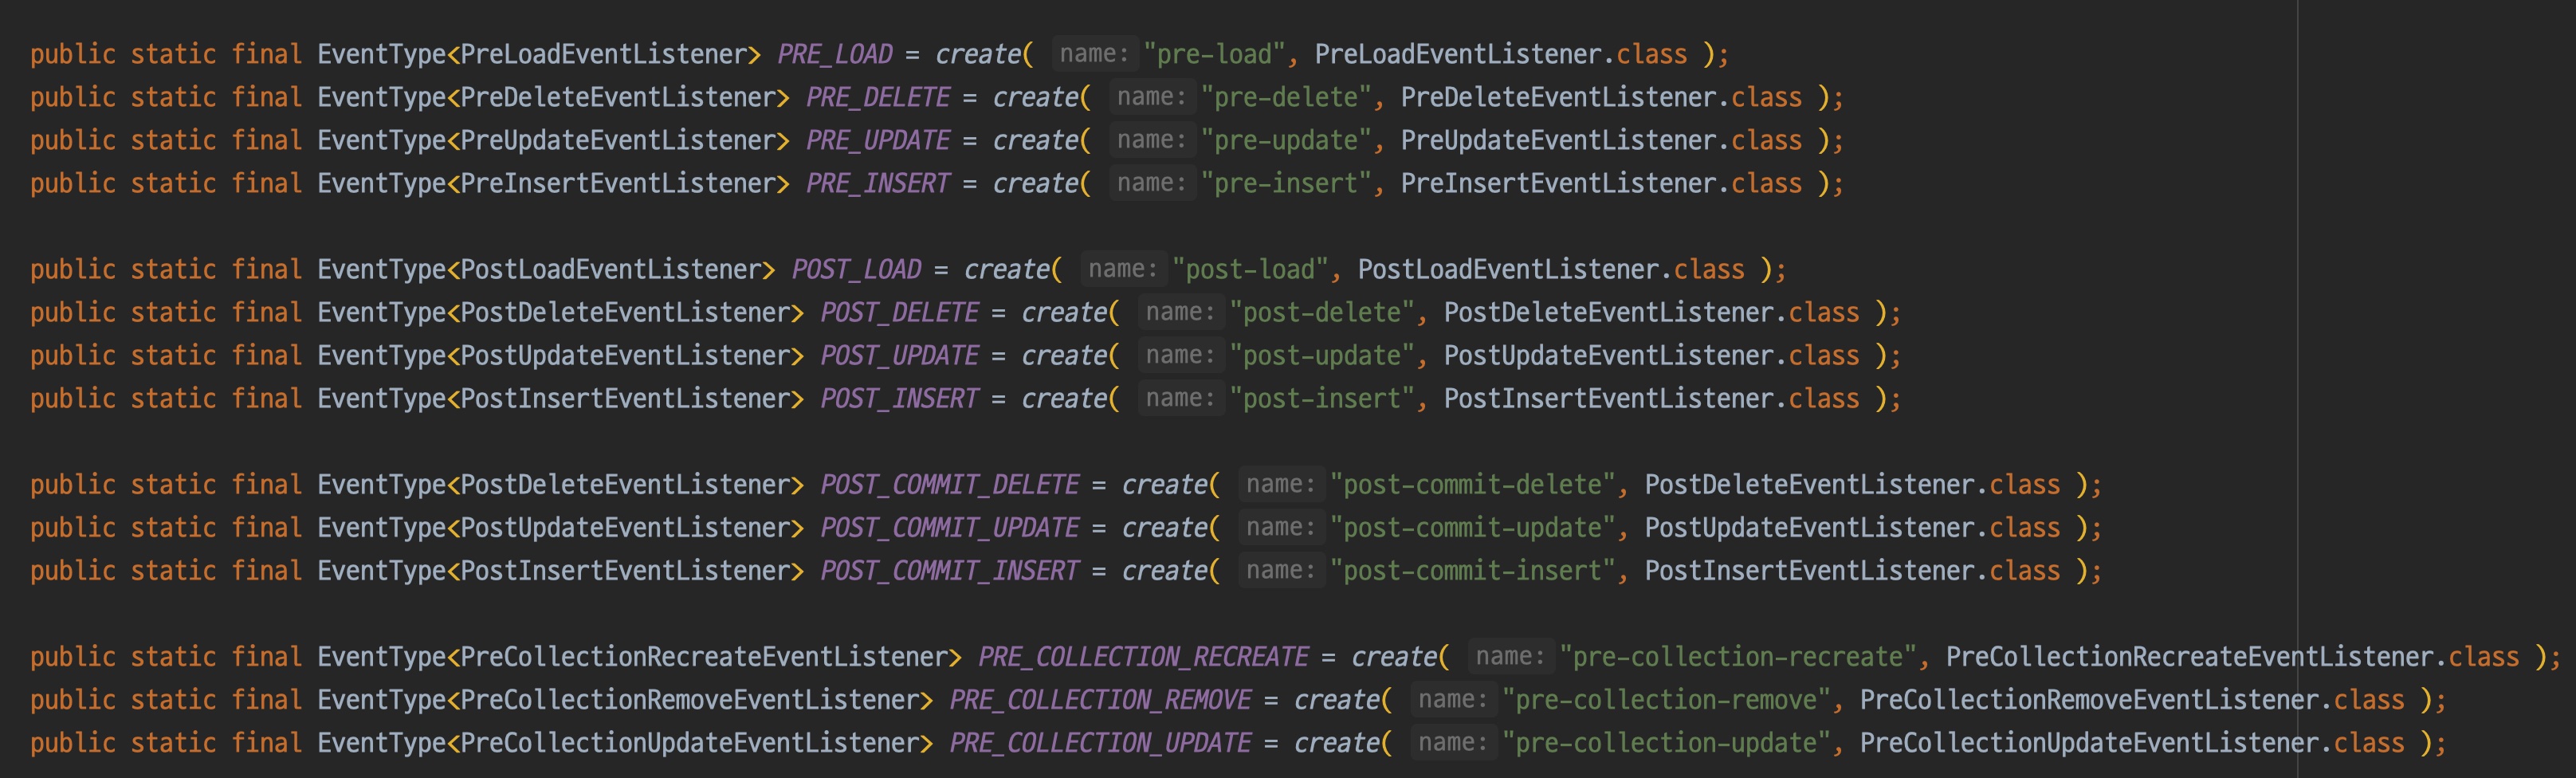Click PreCollectionRemoveEventListener.class argument
This screenshot has height=778, width=2576.
[2132, 699]
